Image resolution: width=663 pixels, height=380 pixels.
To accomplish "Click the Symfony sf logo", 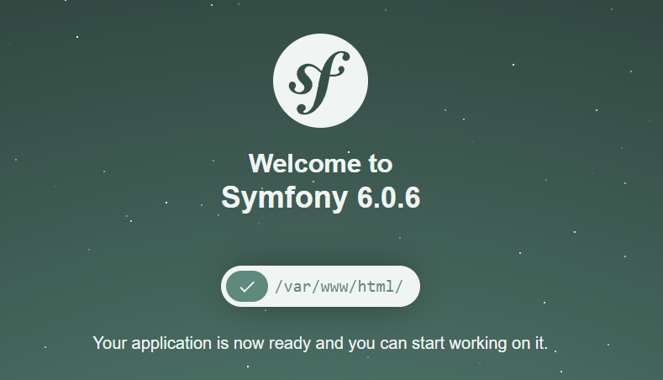I will [x=320, y=81].
